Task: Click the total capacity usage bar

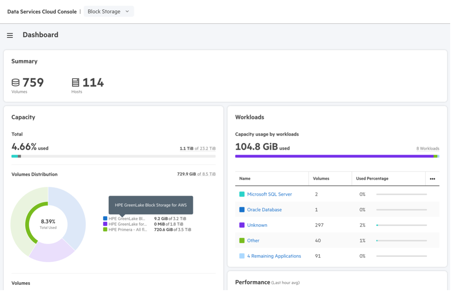Action: pyautogui.click(x=113, y=156)
